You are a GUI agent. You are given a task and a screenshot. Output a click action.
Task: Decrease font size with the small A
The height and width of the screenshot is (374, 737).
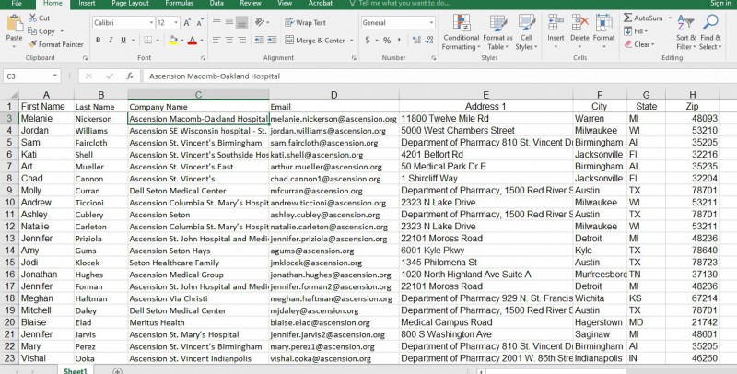200,22
